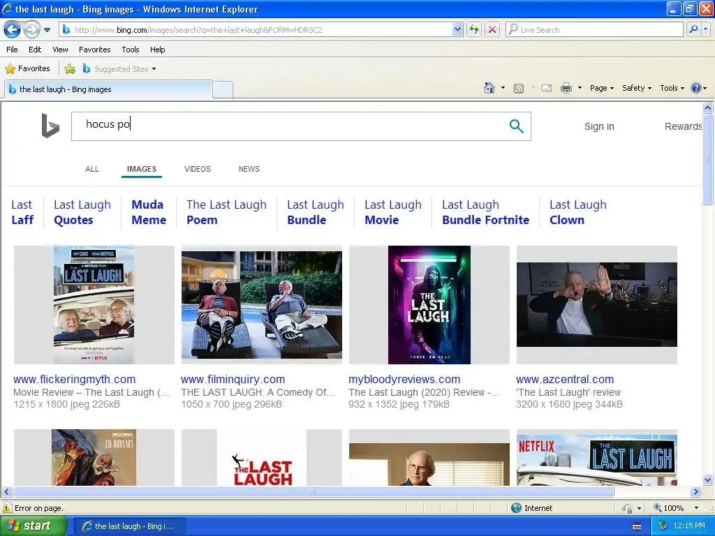This screenshot has width=715, height=536.
Task: Click the Read Mail icon
Action: pyautogui.click(x=547, y=88)
